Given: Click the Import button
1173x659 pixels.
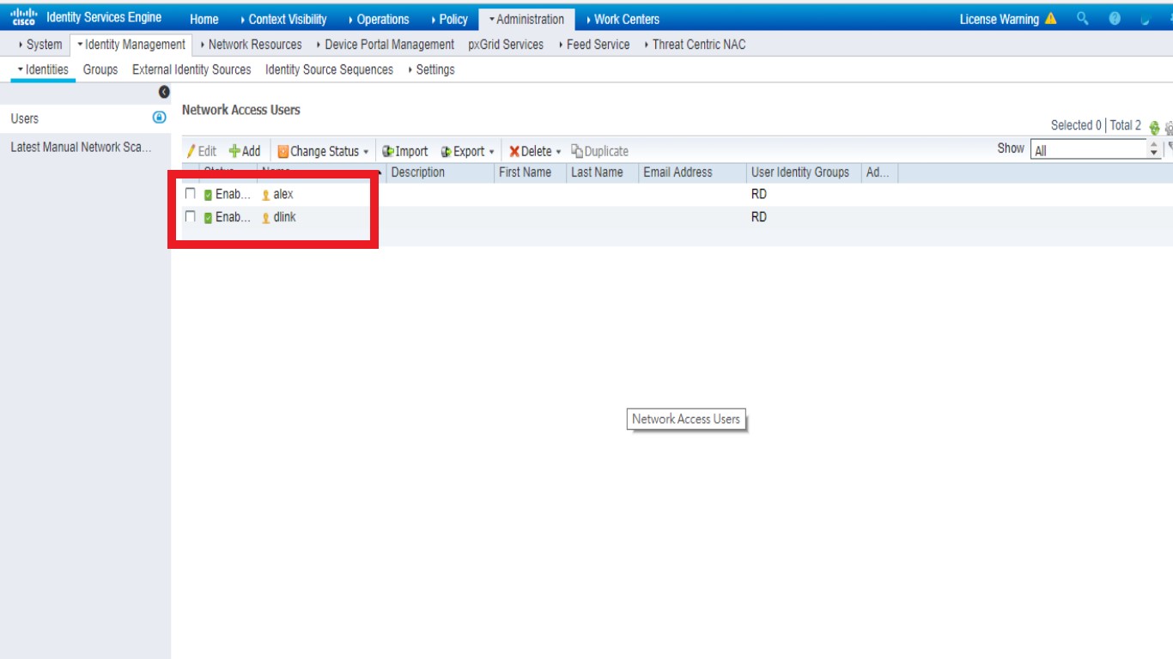Looking at the screenshot, I should point(404,151).
